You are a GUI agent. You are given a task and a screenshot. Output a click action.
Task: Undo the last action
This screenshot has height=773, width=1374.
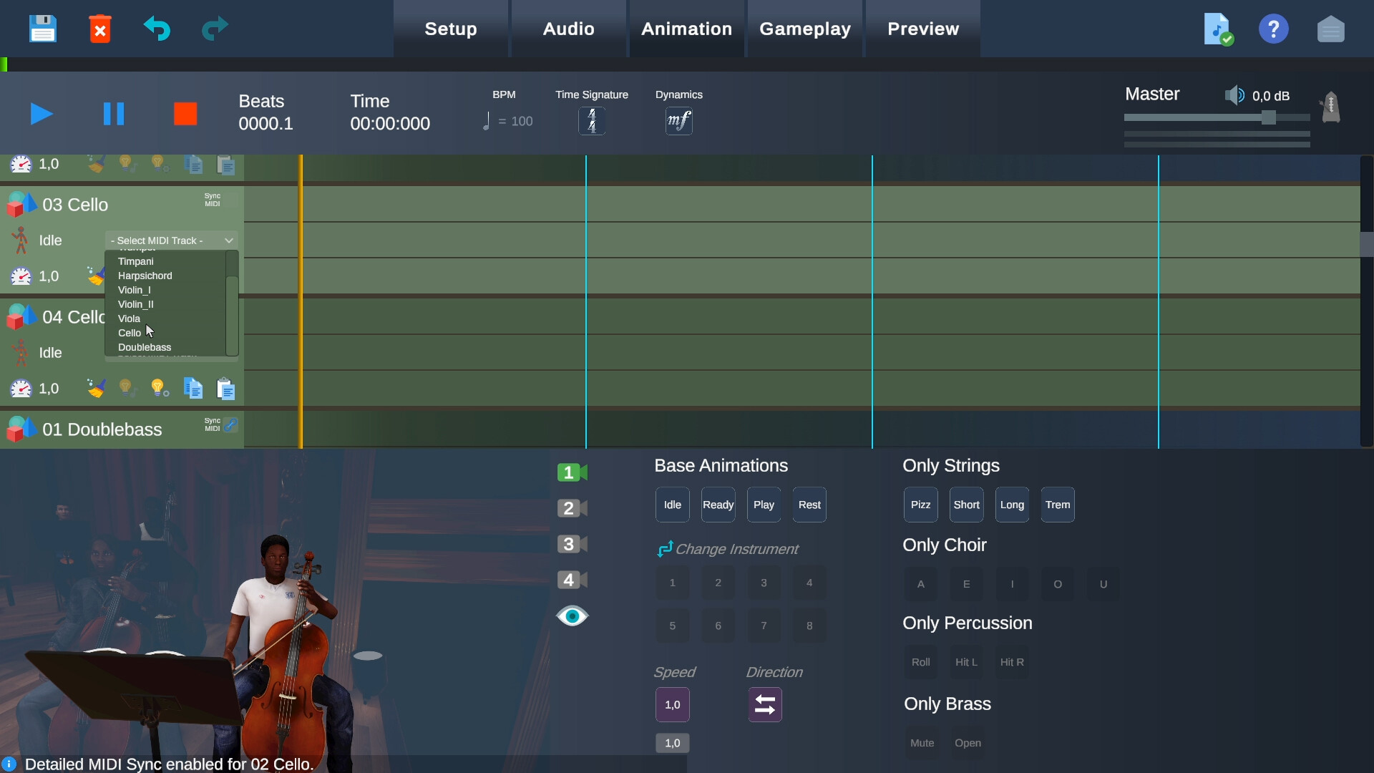click(157, 29)
